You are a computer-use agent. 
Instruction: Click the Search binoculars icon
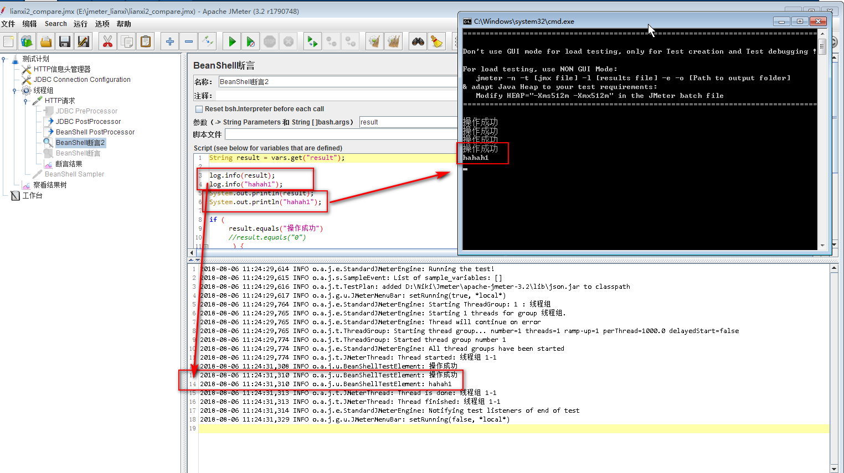pos(418,41)
